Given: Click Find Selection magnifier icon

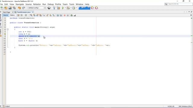Looking at the screenshot, I should point(31,15).
